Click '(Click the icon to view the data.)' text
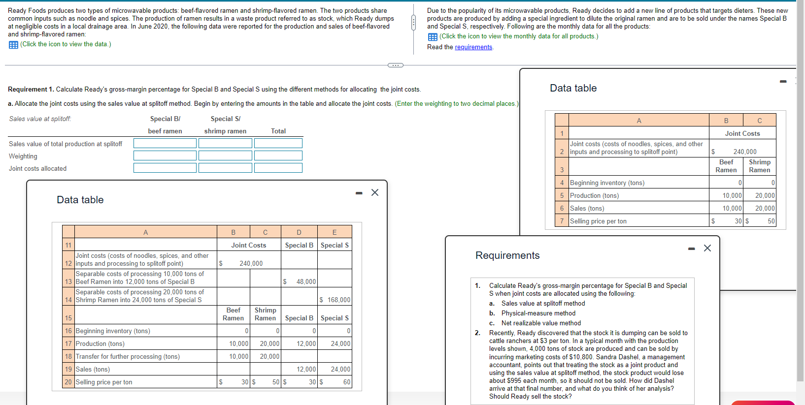This screenshot has height=405, width=805. click(66, 44)
